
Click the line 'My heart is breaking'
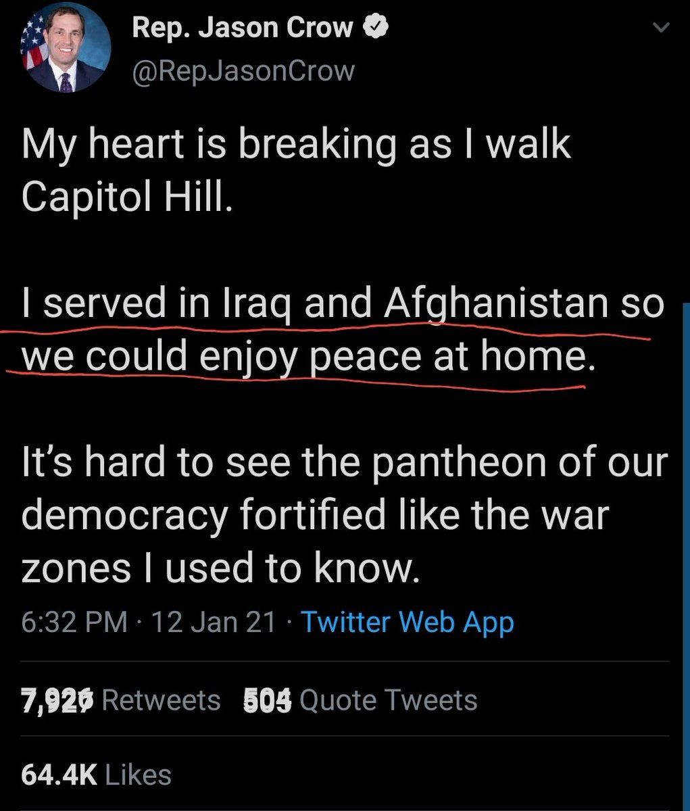click(x=296, y=144)
